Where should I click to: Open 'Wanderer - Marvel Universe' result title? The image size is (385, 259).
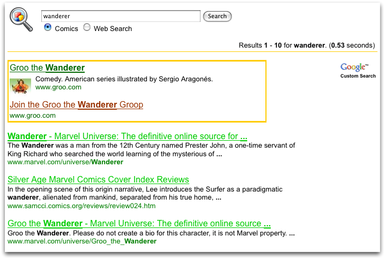click(x=127, y=136)
